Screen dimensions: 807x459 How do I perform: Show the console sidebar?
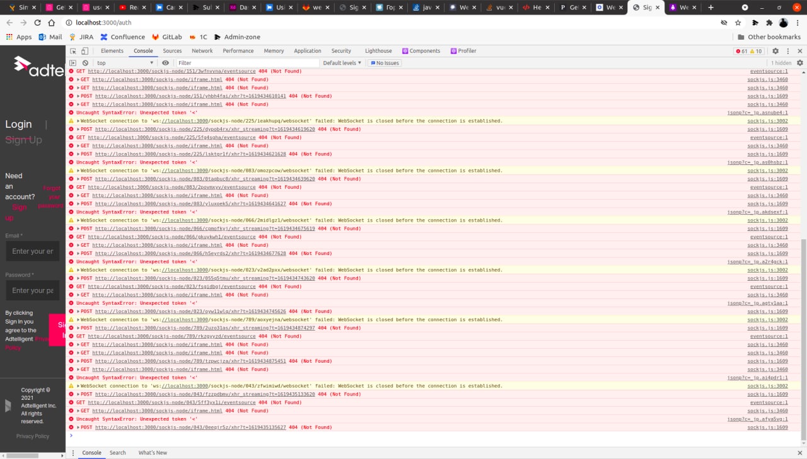coord(73,63)
